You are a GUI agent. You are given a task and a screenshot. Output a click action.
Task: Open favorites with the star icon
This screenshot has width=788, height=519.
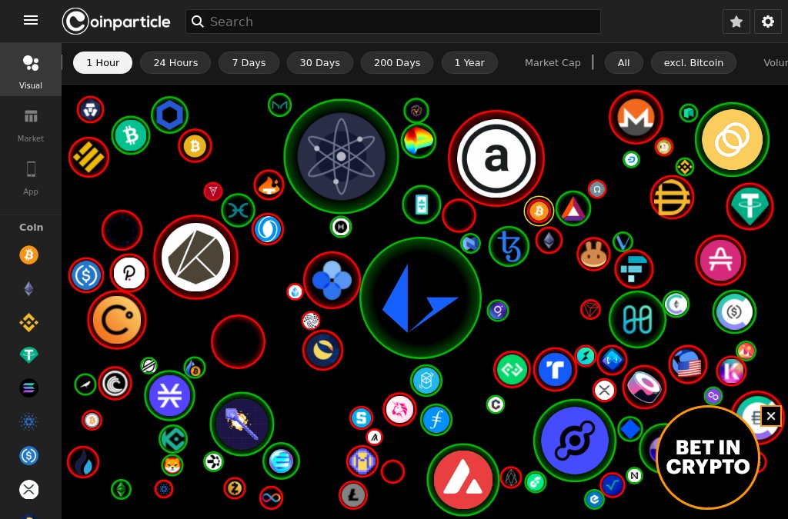pyautogui.click(x=736, y=22)
